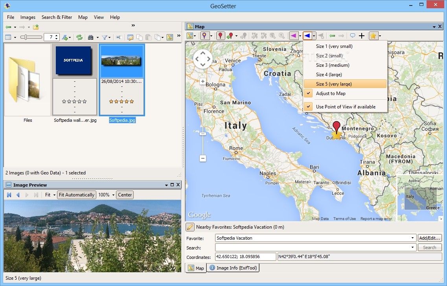Screen dimensions: 447x286
Task: Click the copy icon in the file toolbar
Action: 140,37
